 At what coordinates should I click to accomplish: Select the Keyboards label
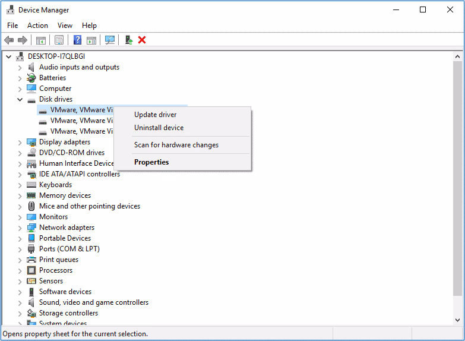click(x=55, y=185)
